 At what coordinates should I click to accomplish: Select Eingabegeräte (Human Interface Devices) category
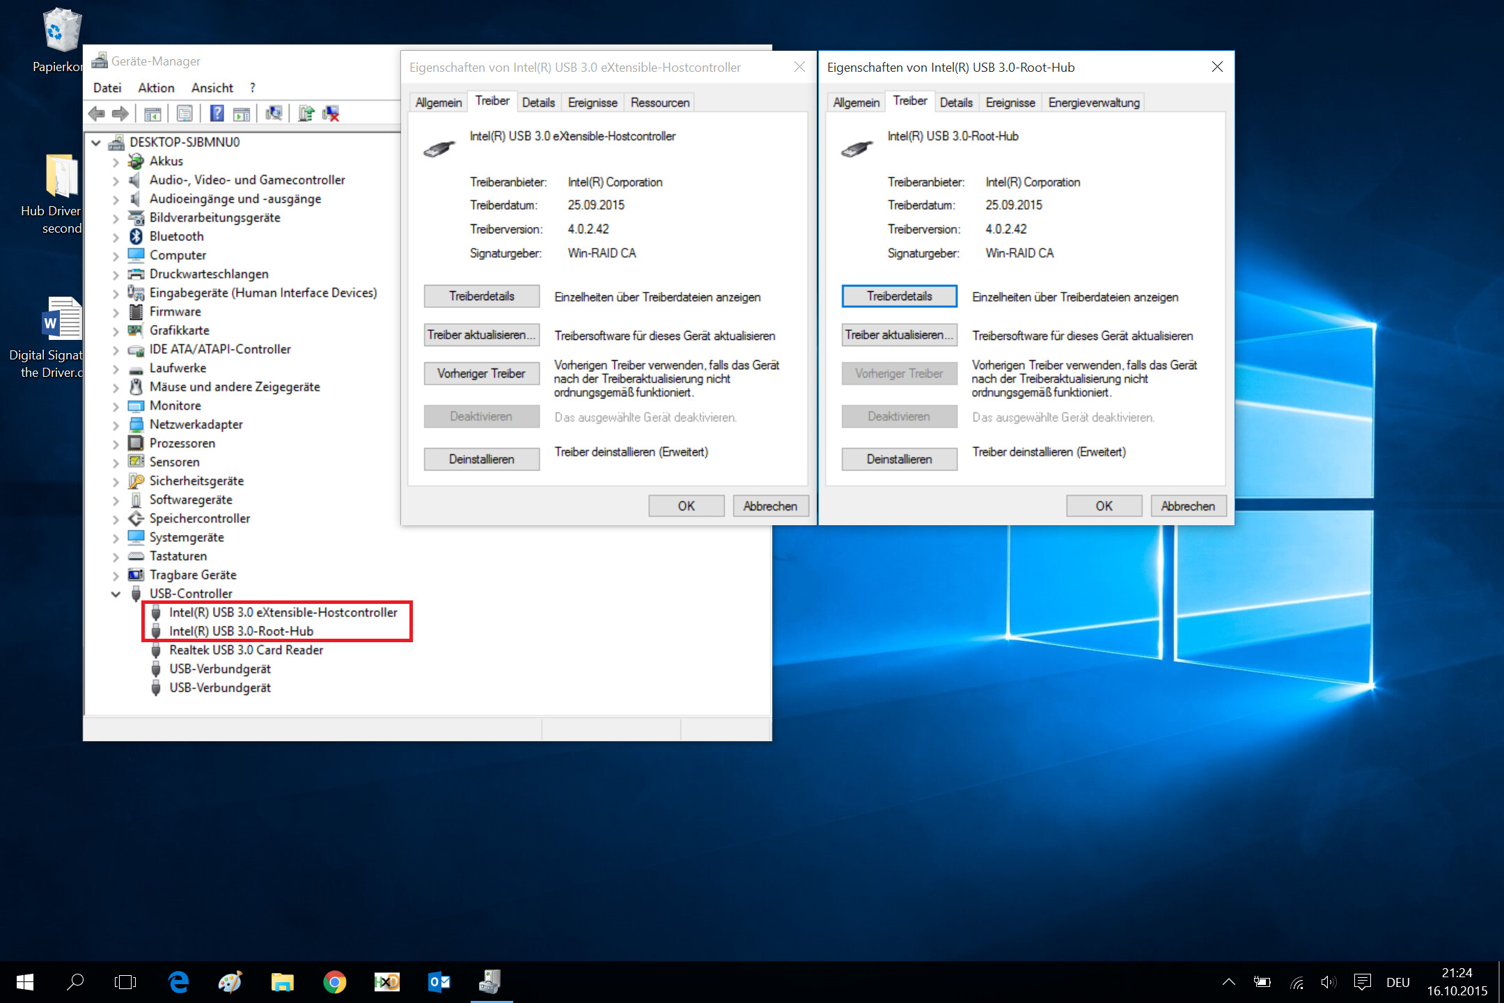pyautogui.click(x=263, y=293)
